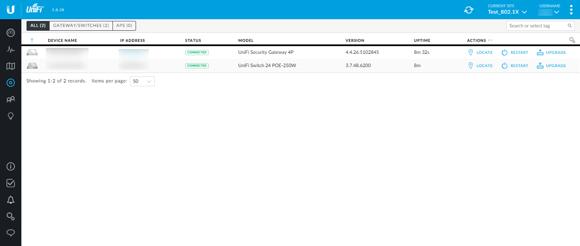The width and height of the screenshot is (580, 246).
Task: Restart the UniFi Security Gateway 4P
Action: [515, 53]
